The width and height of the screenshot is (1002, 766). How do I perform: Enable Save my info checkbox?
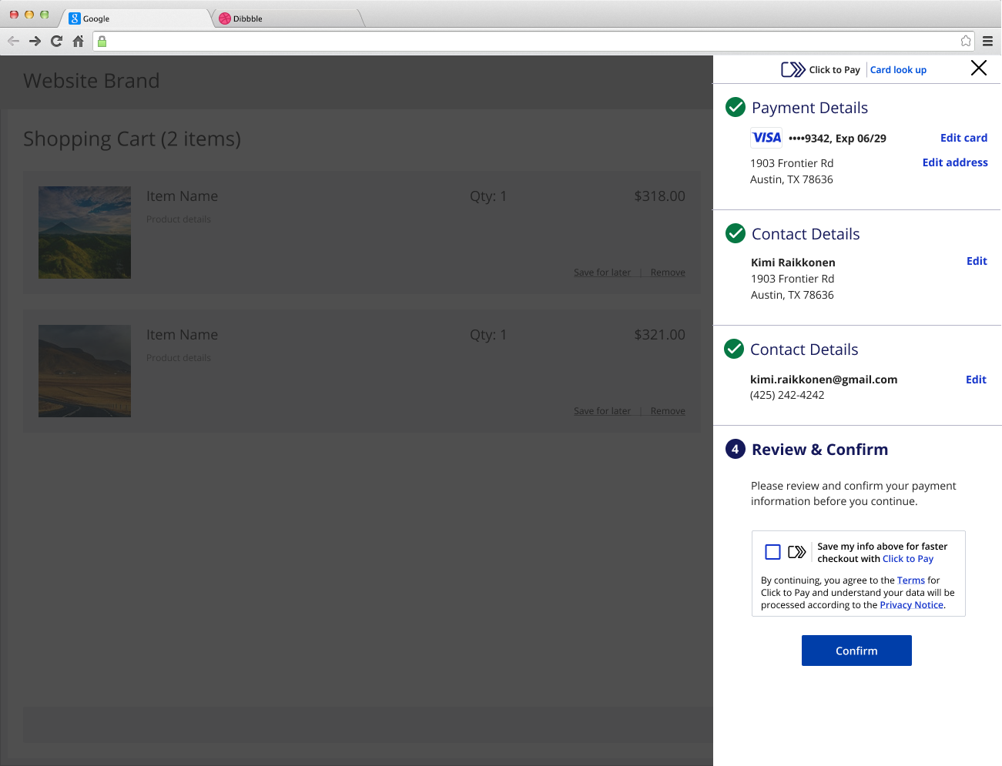pos(772,552)
